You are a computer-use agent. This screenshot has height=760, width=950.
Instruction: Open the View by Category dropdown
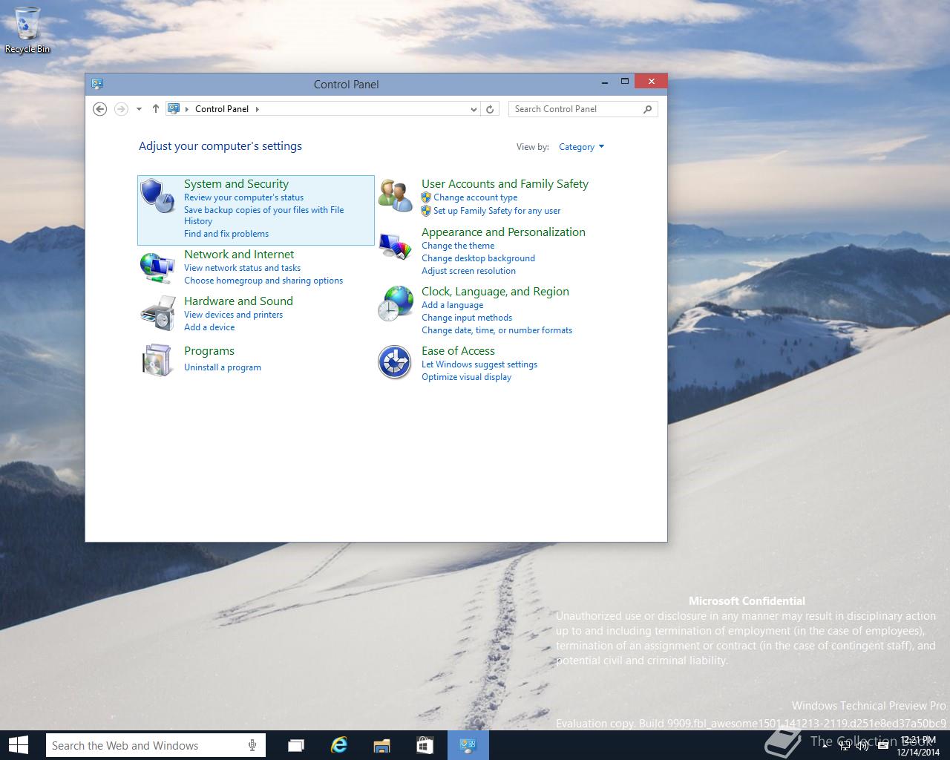point(581,147)
